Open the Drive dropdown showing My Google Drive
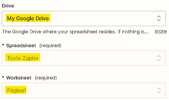Image resolution: width=169 pixels, height=100 pixels. [x=84, y=18]
